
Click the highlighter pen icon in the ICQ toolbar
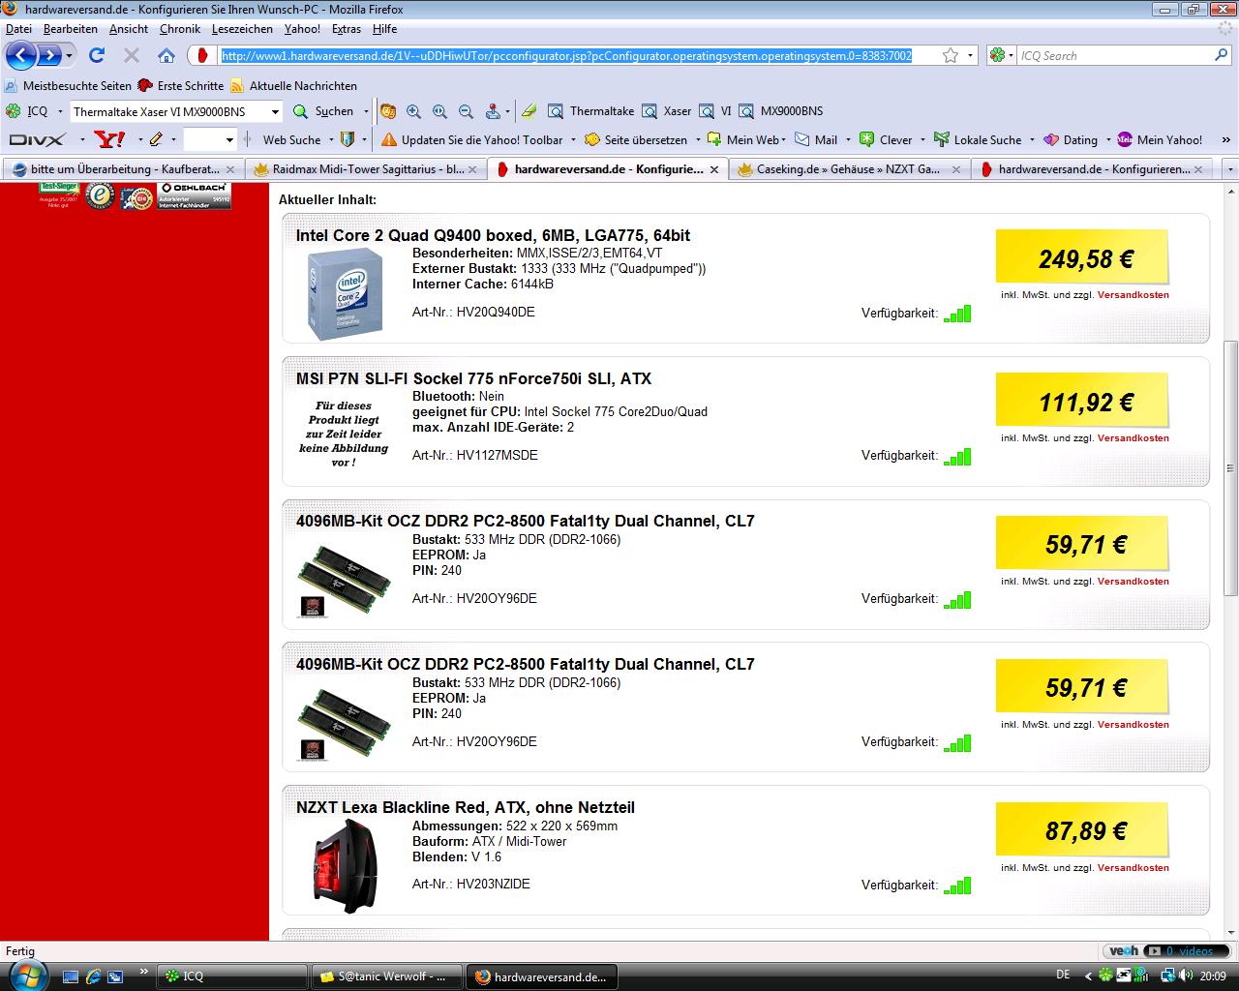tap(529, 111)
